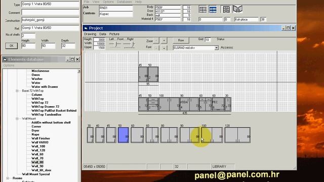The image size is (324, 182).
Task: Open the Options menu in Elements database
Action: tap(9, 65)
